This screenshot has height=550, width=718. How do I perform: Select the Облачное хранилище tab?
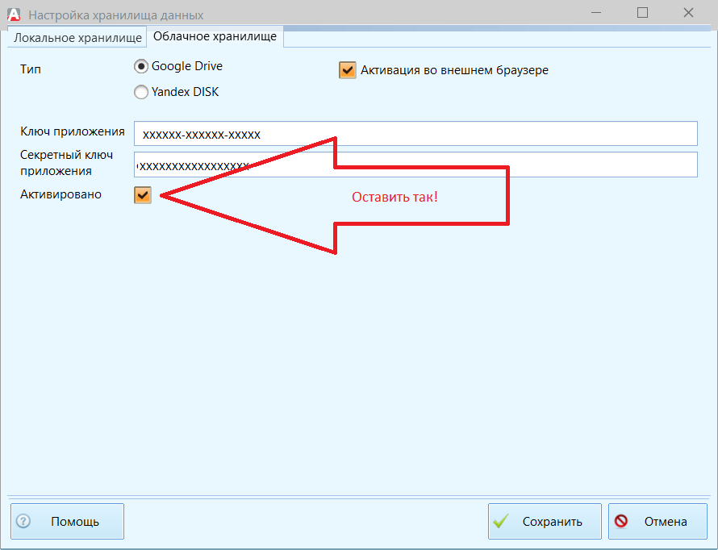(215, 36)
